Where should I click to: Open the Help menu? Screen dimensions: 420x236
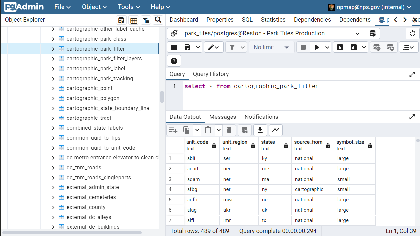coord(160,7)
